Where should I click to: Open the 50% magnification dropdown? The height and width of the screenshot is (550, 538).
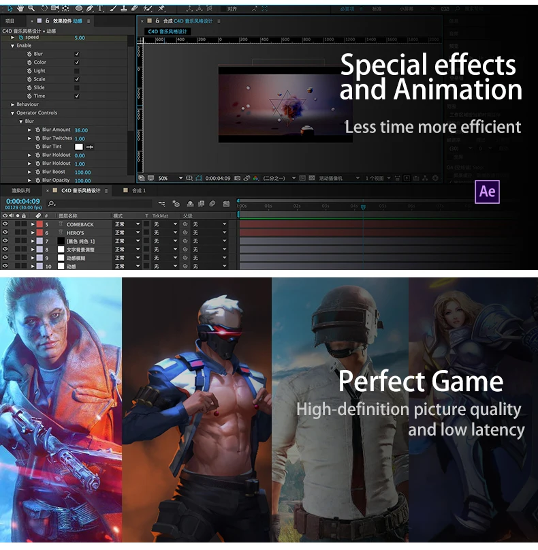[x=171, y=178]
